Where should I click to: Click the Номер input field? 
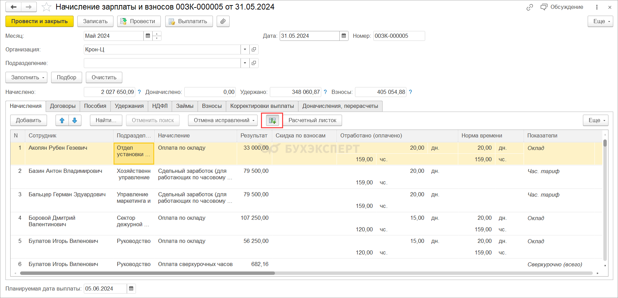click(x=399, y=36)
